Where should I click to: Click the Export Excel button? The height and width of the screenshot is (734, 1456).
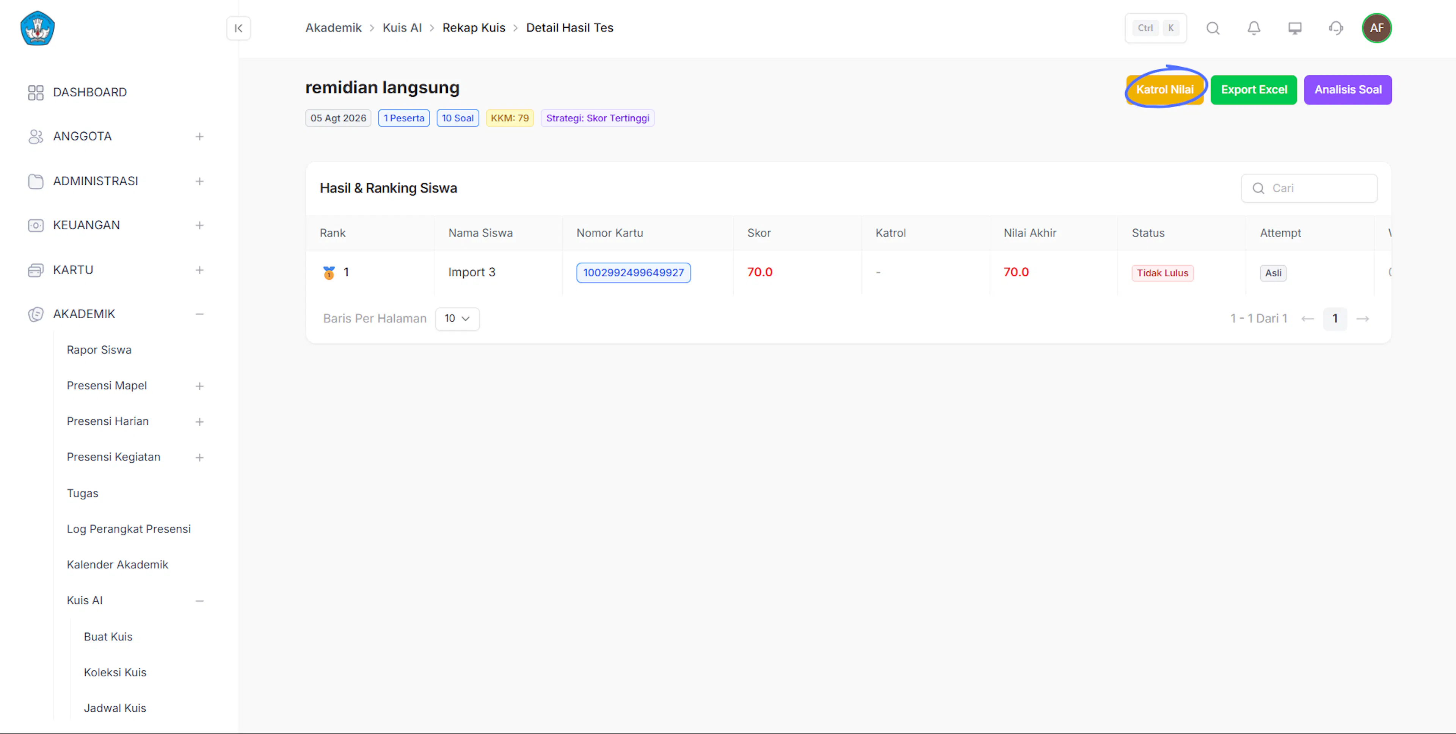(x=1253, y=90)
